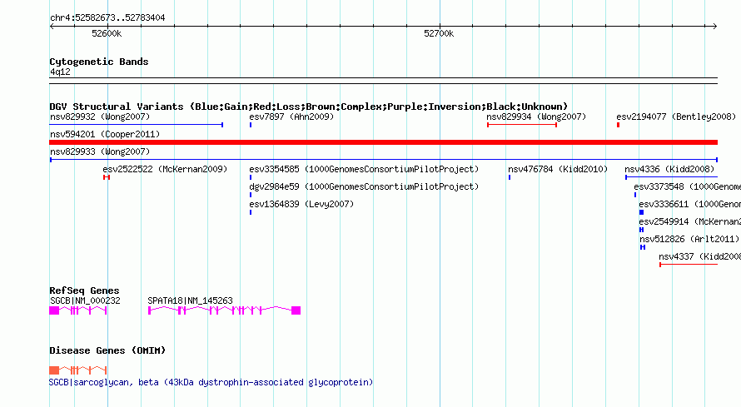Click the nsv829932 (Wong2007) variant label
741x407 pixels.
100,117
